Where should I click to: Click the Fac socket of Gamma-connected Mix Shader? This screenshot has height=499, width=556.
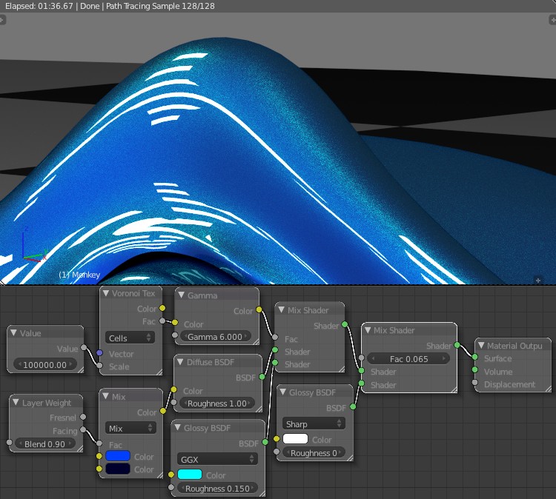tap(275, 338)
